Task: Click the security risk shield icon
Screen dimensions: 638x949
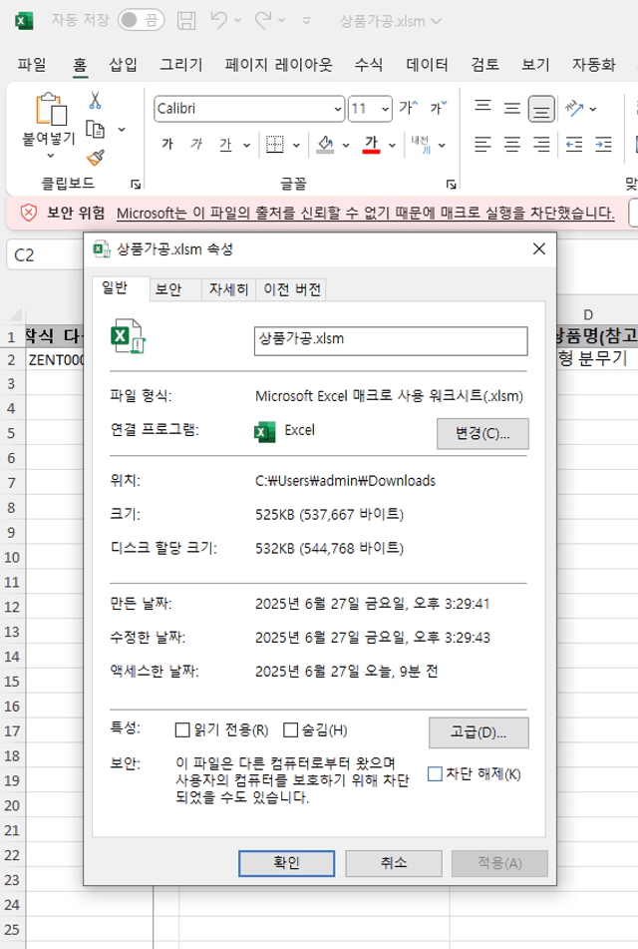Action: tap(29, 213)
